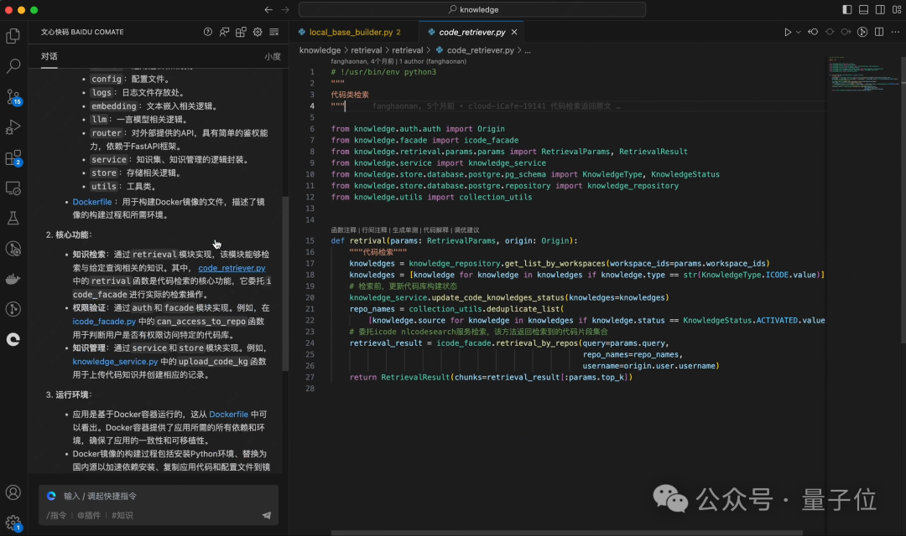
Task: Open the Explorer view in activity bar
Action: pyautogui.click(x=13, y=36)
